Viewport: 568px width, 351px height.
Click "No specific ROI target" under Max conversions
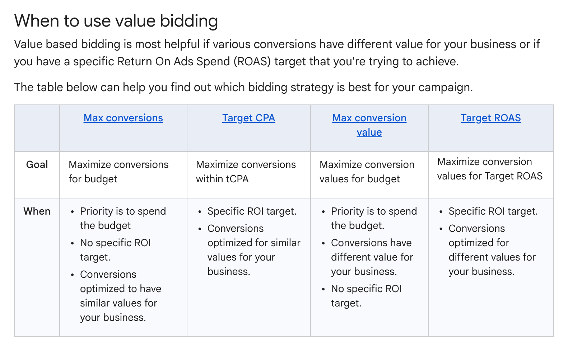(115, 250)
